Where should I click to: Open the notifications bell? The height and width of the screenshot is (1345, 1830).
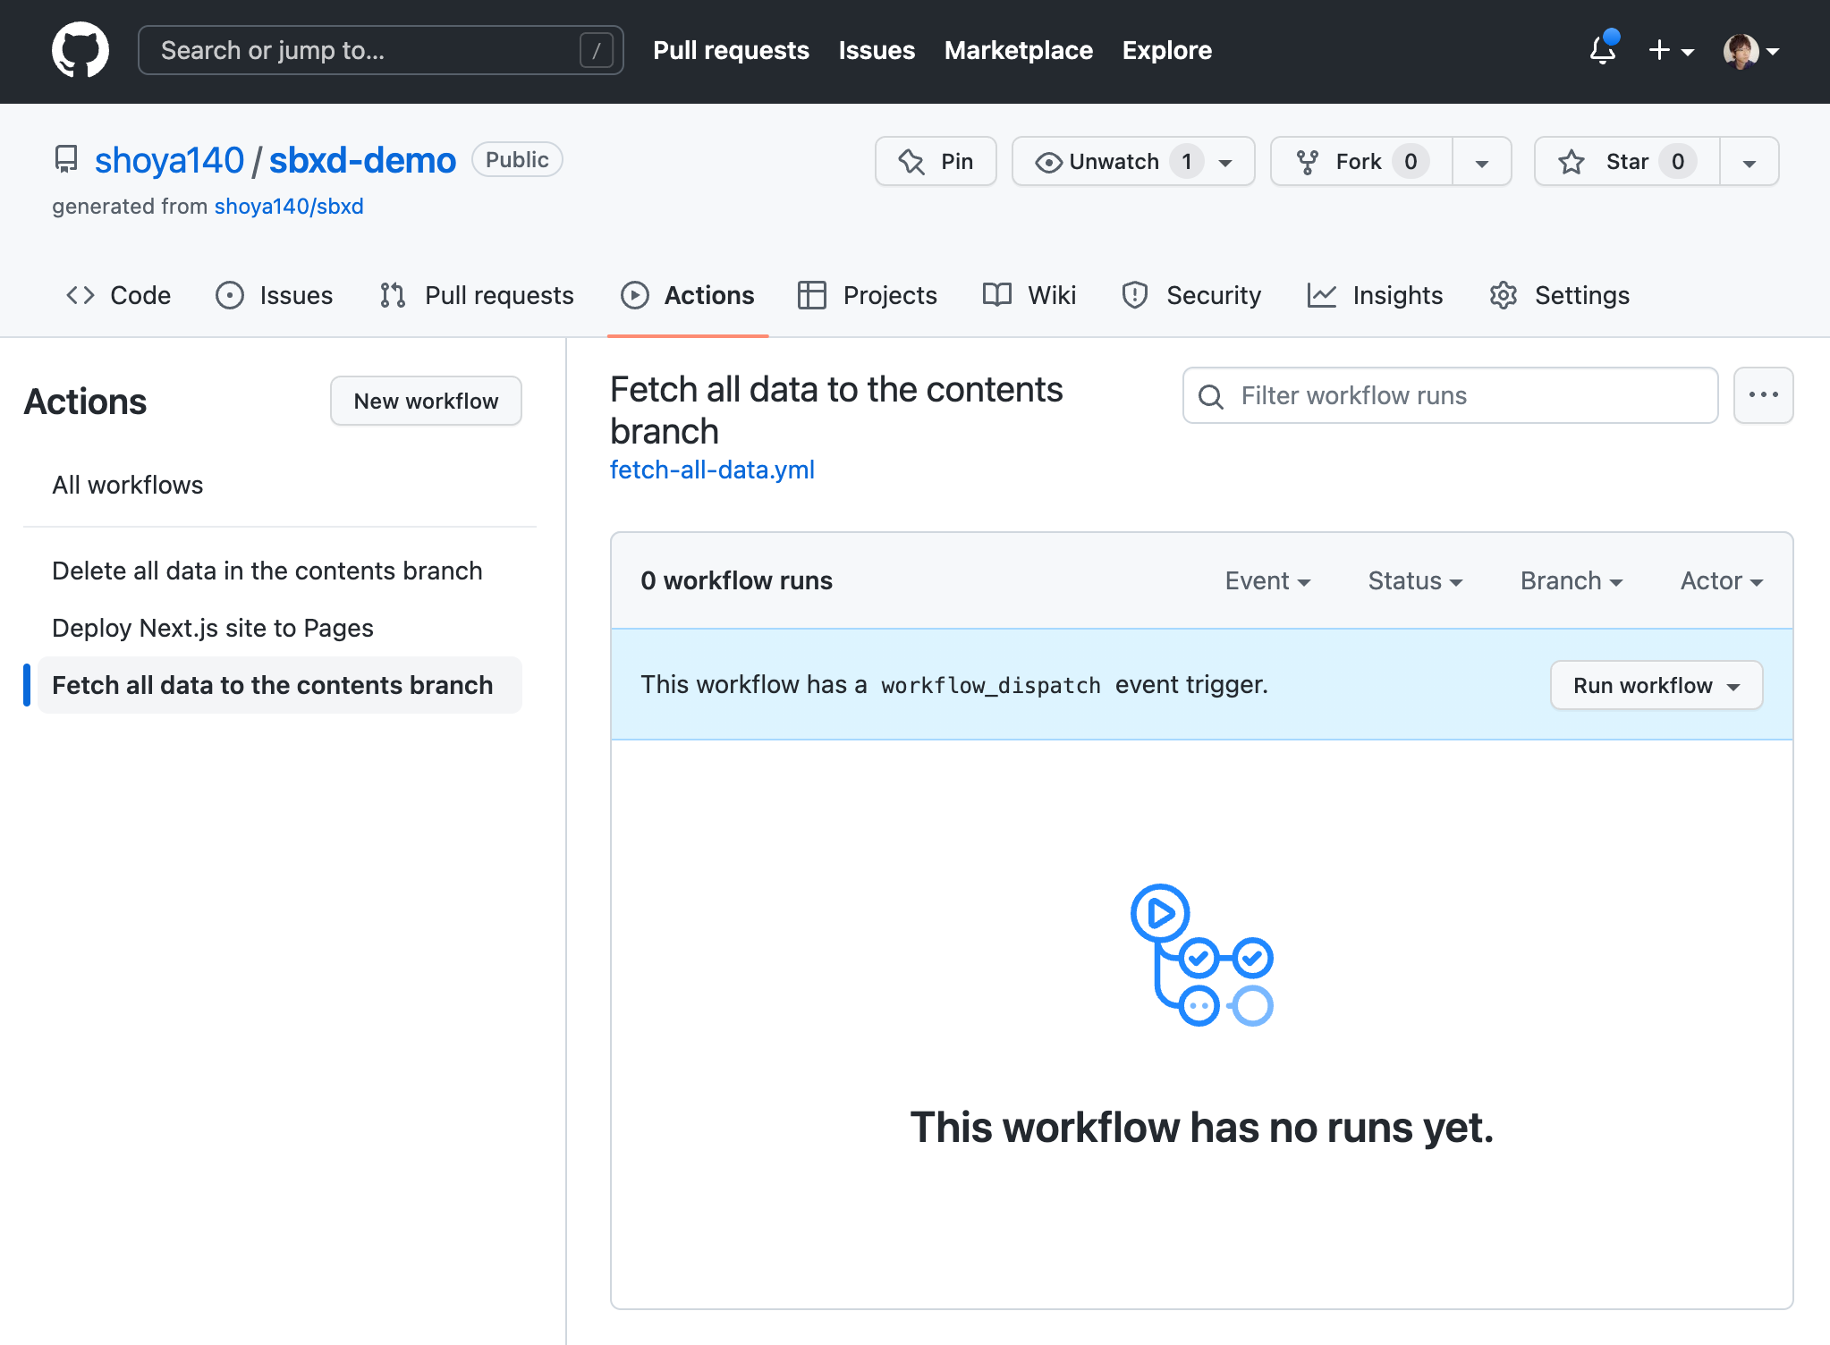1602,50
